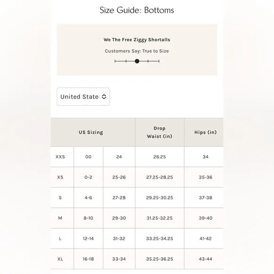Image resolution: width=274 pixels, height=274 pixels.
Task: Select the XS size row label
Action: [x=60, y=177]
